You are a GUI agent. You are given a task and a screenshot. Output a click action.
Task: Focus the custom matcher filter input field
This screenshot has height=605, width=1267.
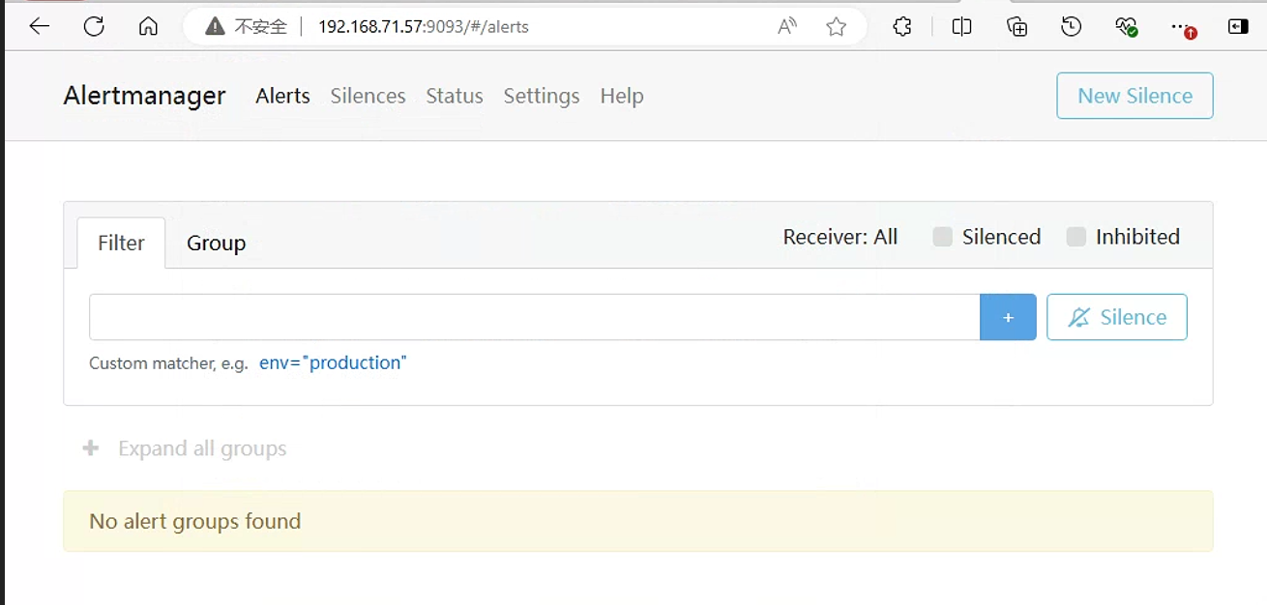(x=535, y=317)
